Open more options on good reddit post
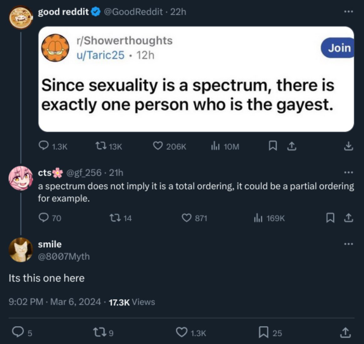 (349, 11)
